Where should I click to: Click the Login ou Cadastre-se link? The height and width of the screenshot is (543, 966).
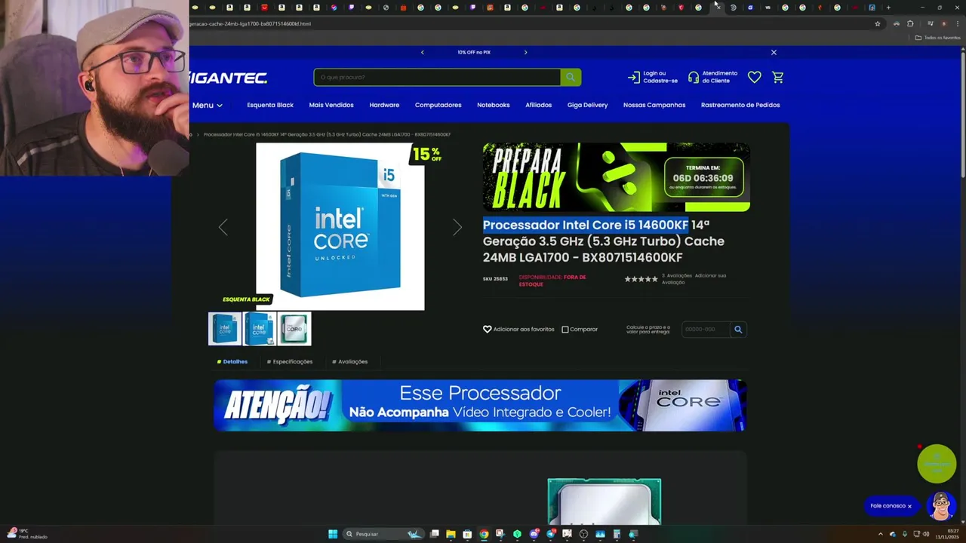pos(653,77)
